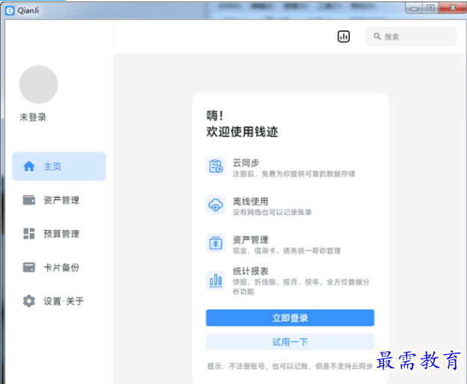Screen dimensions: 467x384
Task: Click the statistics report bar chart icon
Action: click(x=216, y=281)
